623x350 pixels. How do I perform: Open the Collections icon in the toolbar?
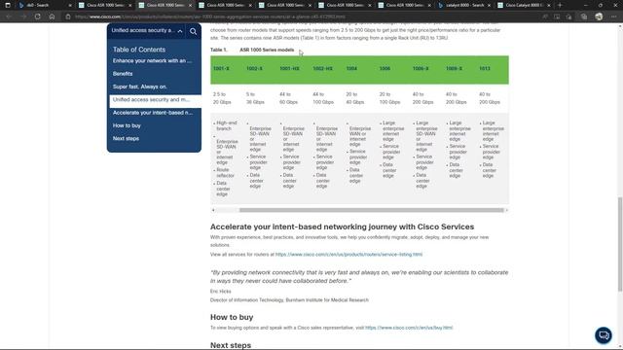(x=584, y=17)
